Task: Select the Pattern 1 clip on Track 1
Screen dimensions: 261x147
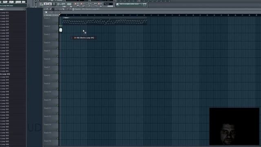Action: (x=104, y=21)
